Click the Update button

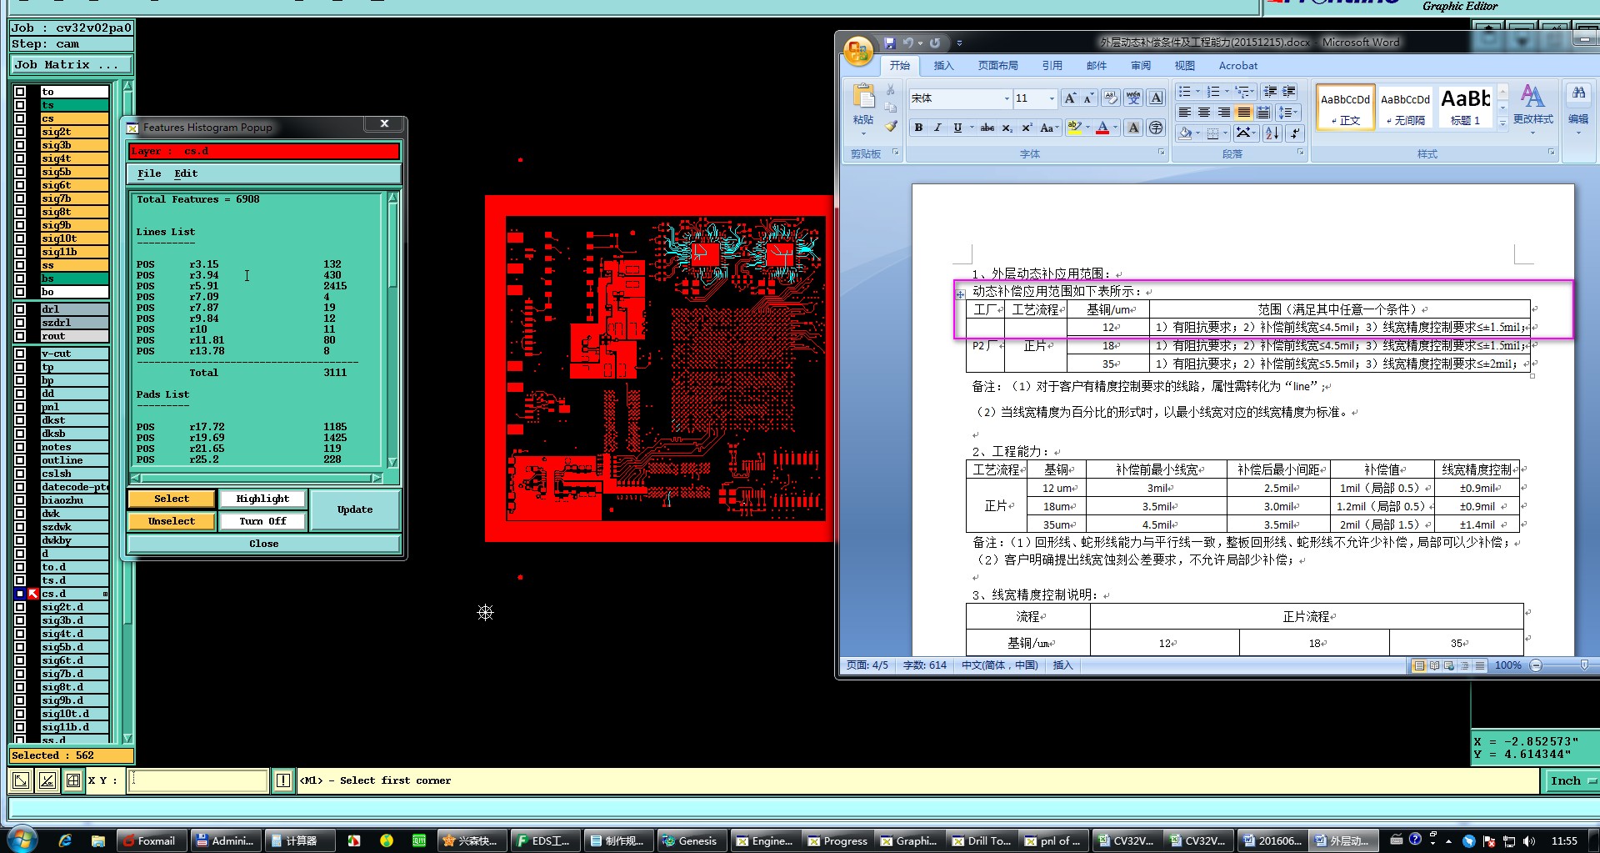tap(355, 509)
